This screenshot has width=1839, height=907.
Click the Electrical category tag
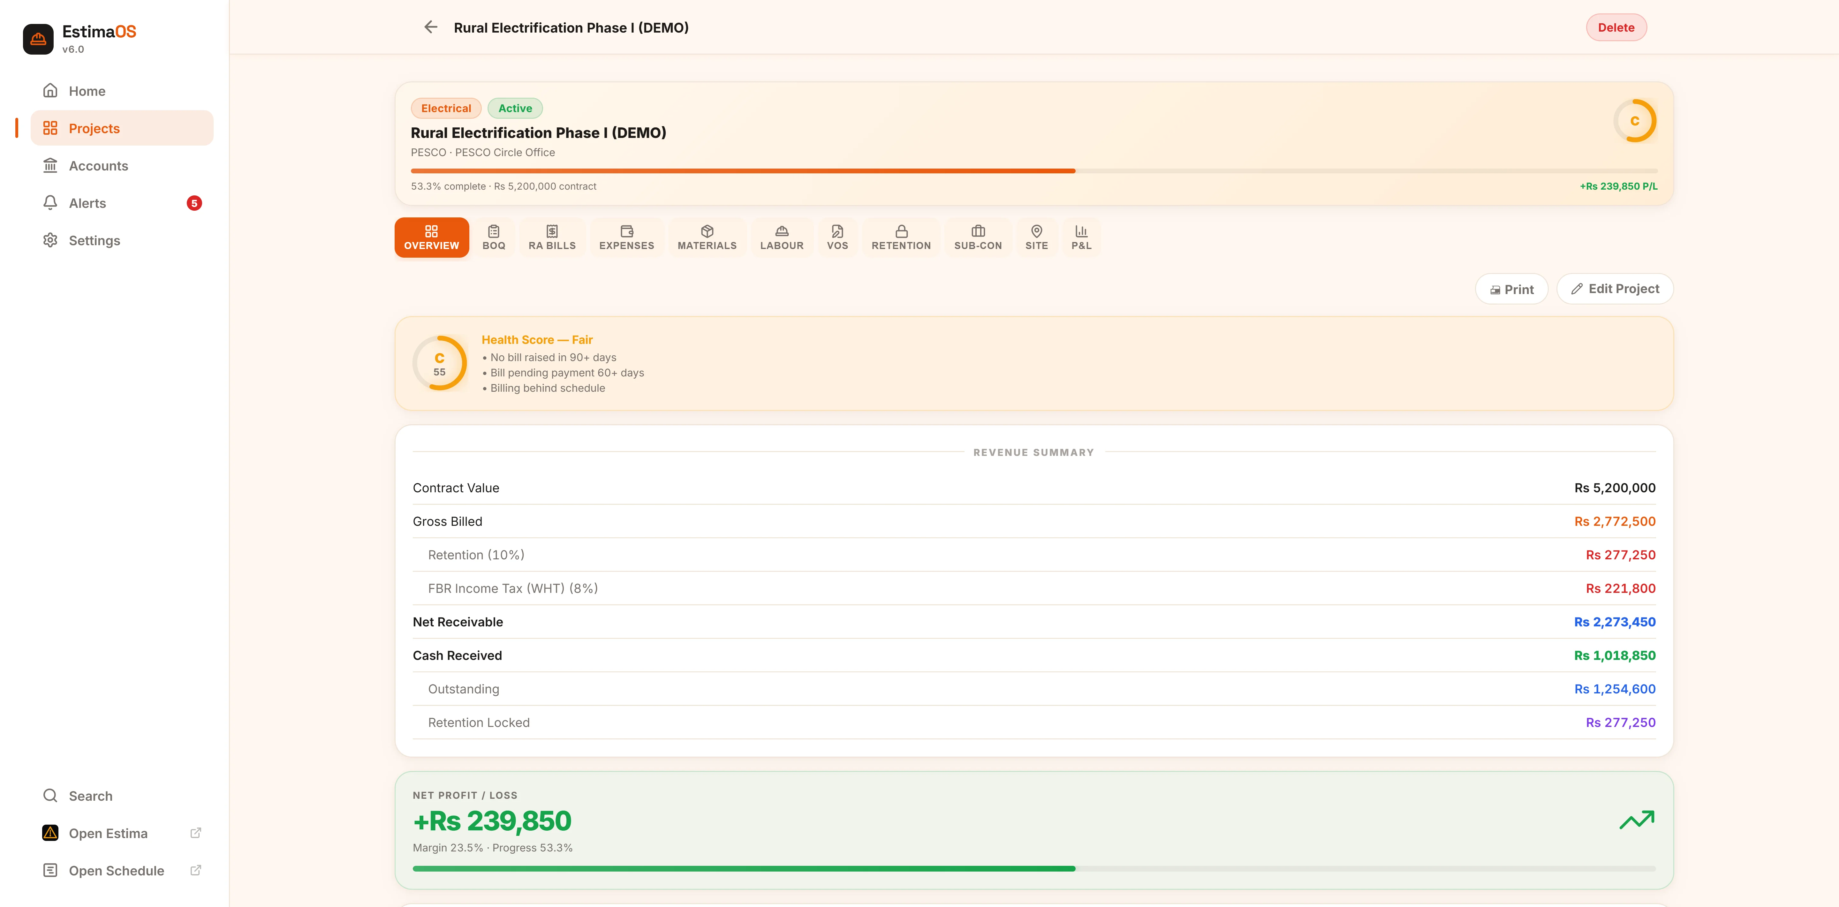coord(446,109)
